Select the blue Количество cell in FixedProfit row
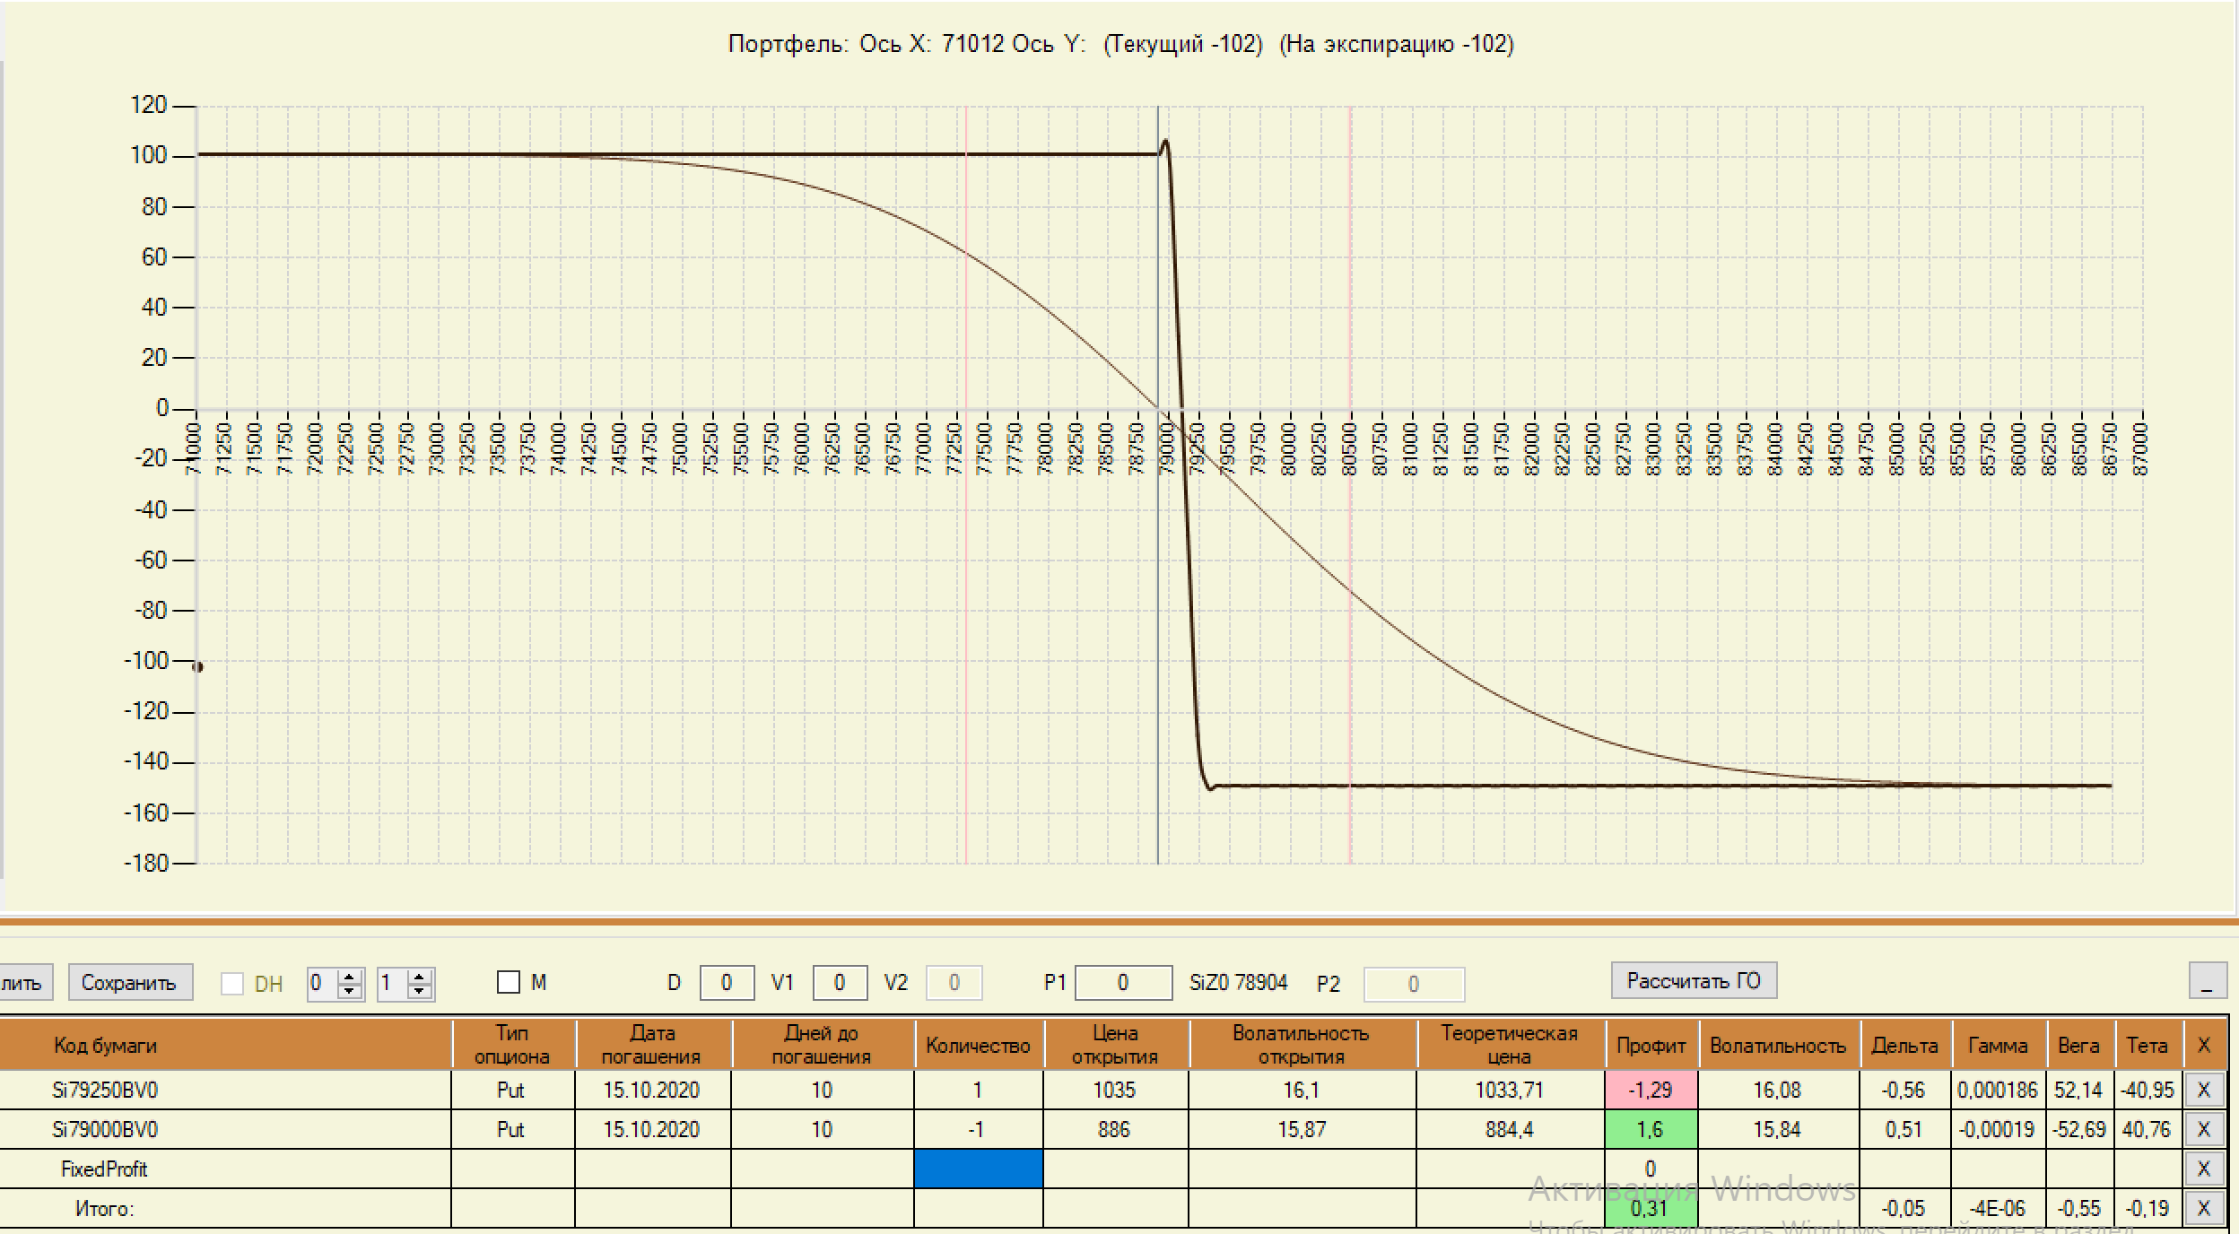 pyautogui.click(x=978, y=1169)
